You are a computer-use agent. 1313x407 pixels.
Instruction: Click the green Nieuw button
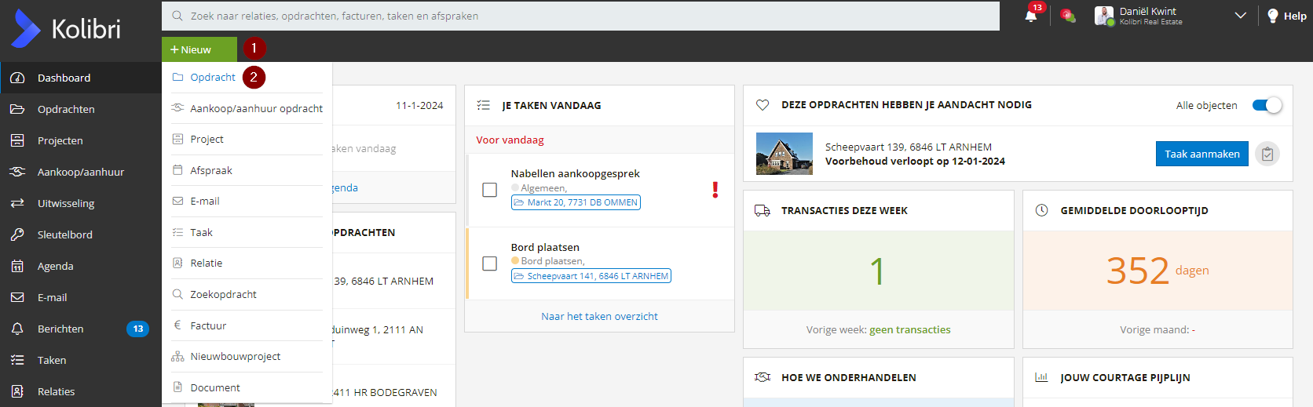coord(199,49)
